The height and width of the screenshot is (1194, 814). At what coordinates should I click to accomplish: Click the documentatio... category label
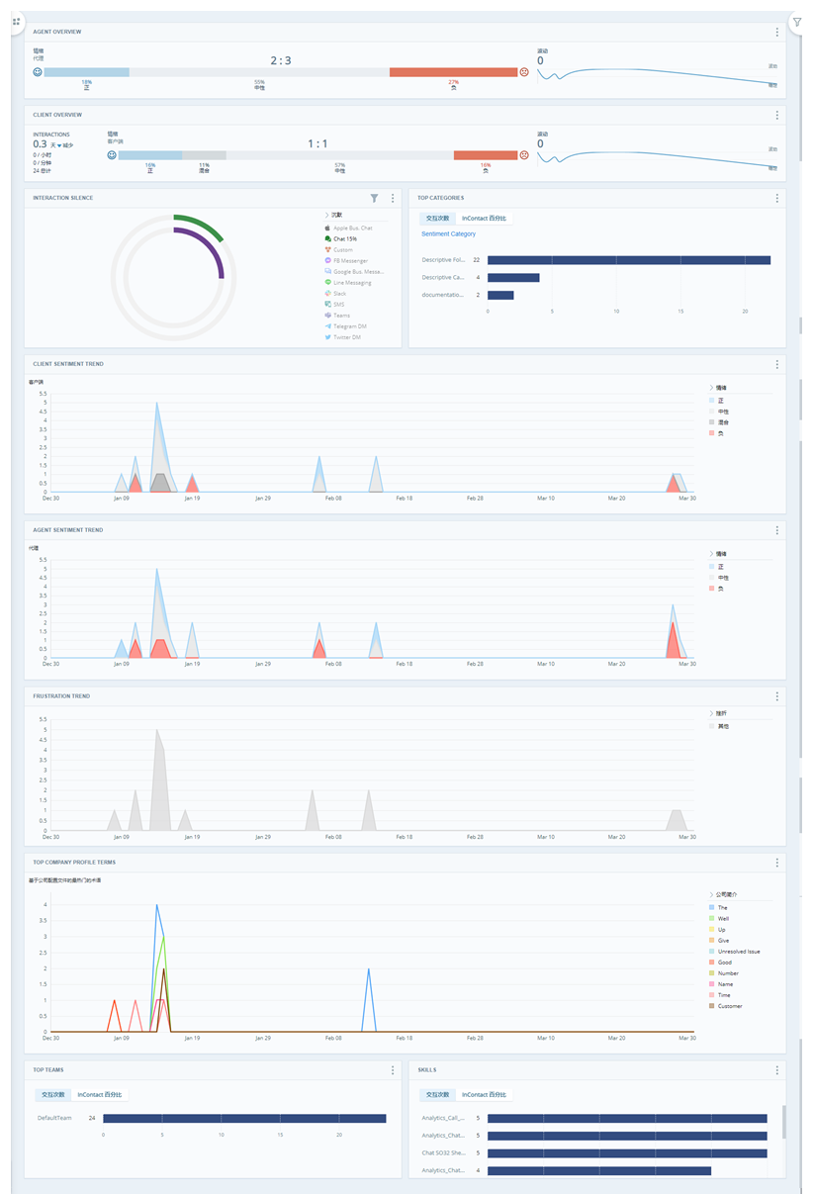(443, 295)
